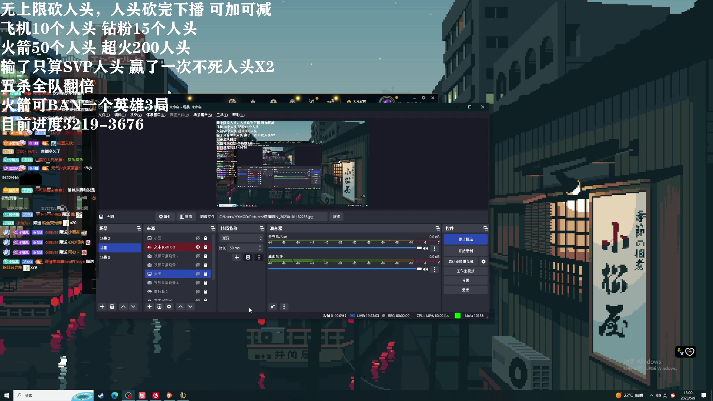This screenshot has width=713, height=401.
Task: Open source properties gear in Sources panel
Action: pos(169,307)
